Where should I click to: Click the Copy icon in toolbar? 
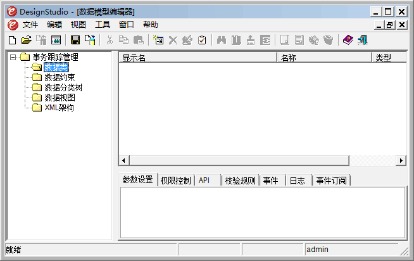click(x=123, y=40)
